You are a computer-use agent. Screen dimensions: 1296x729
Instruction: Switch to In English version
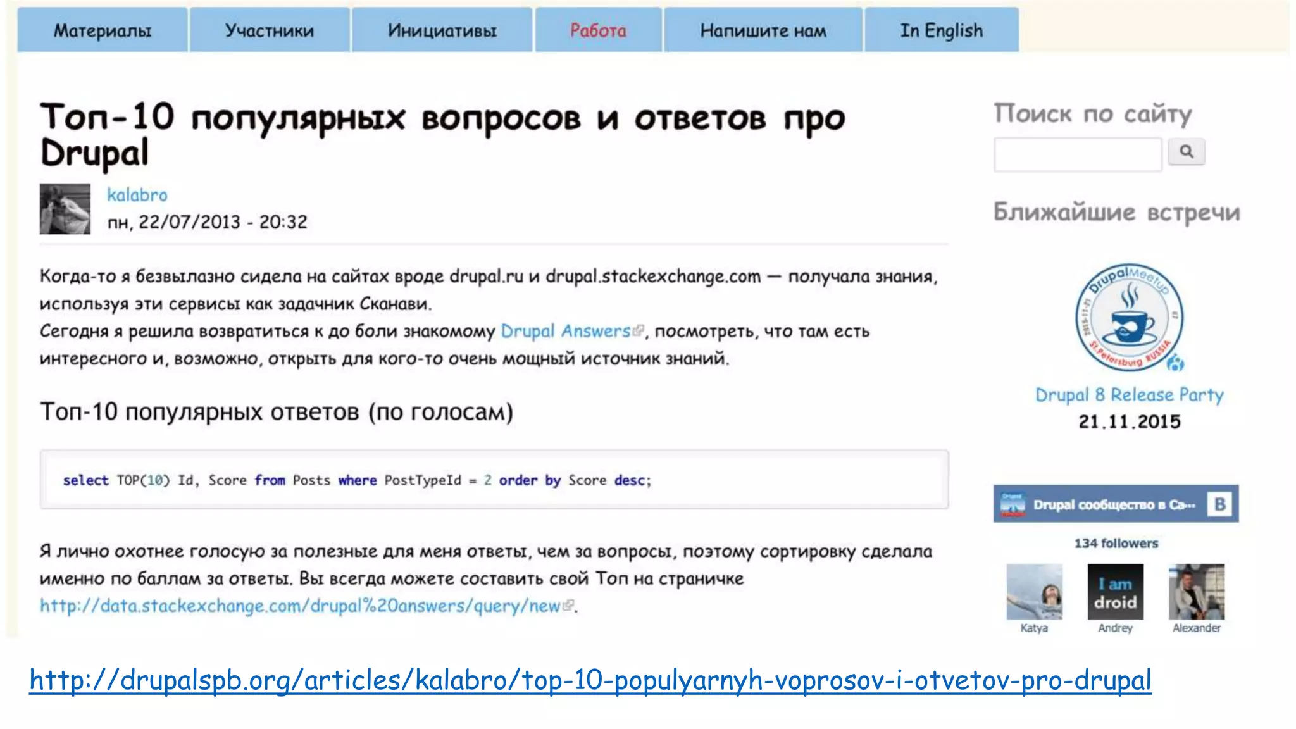[942, 30]
